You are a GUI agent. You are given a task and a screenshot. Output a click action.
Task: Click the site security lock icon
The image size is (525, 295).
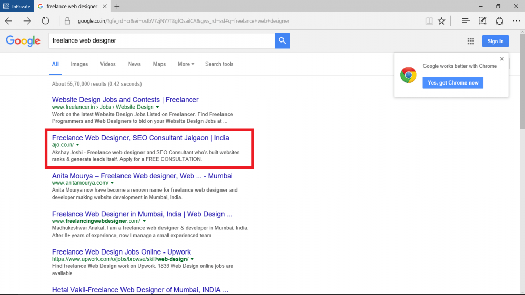(x=67, y=21)
